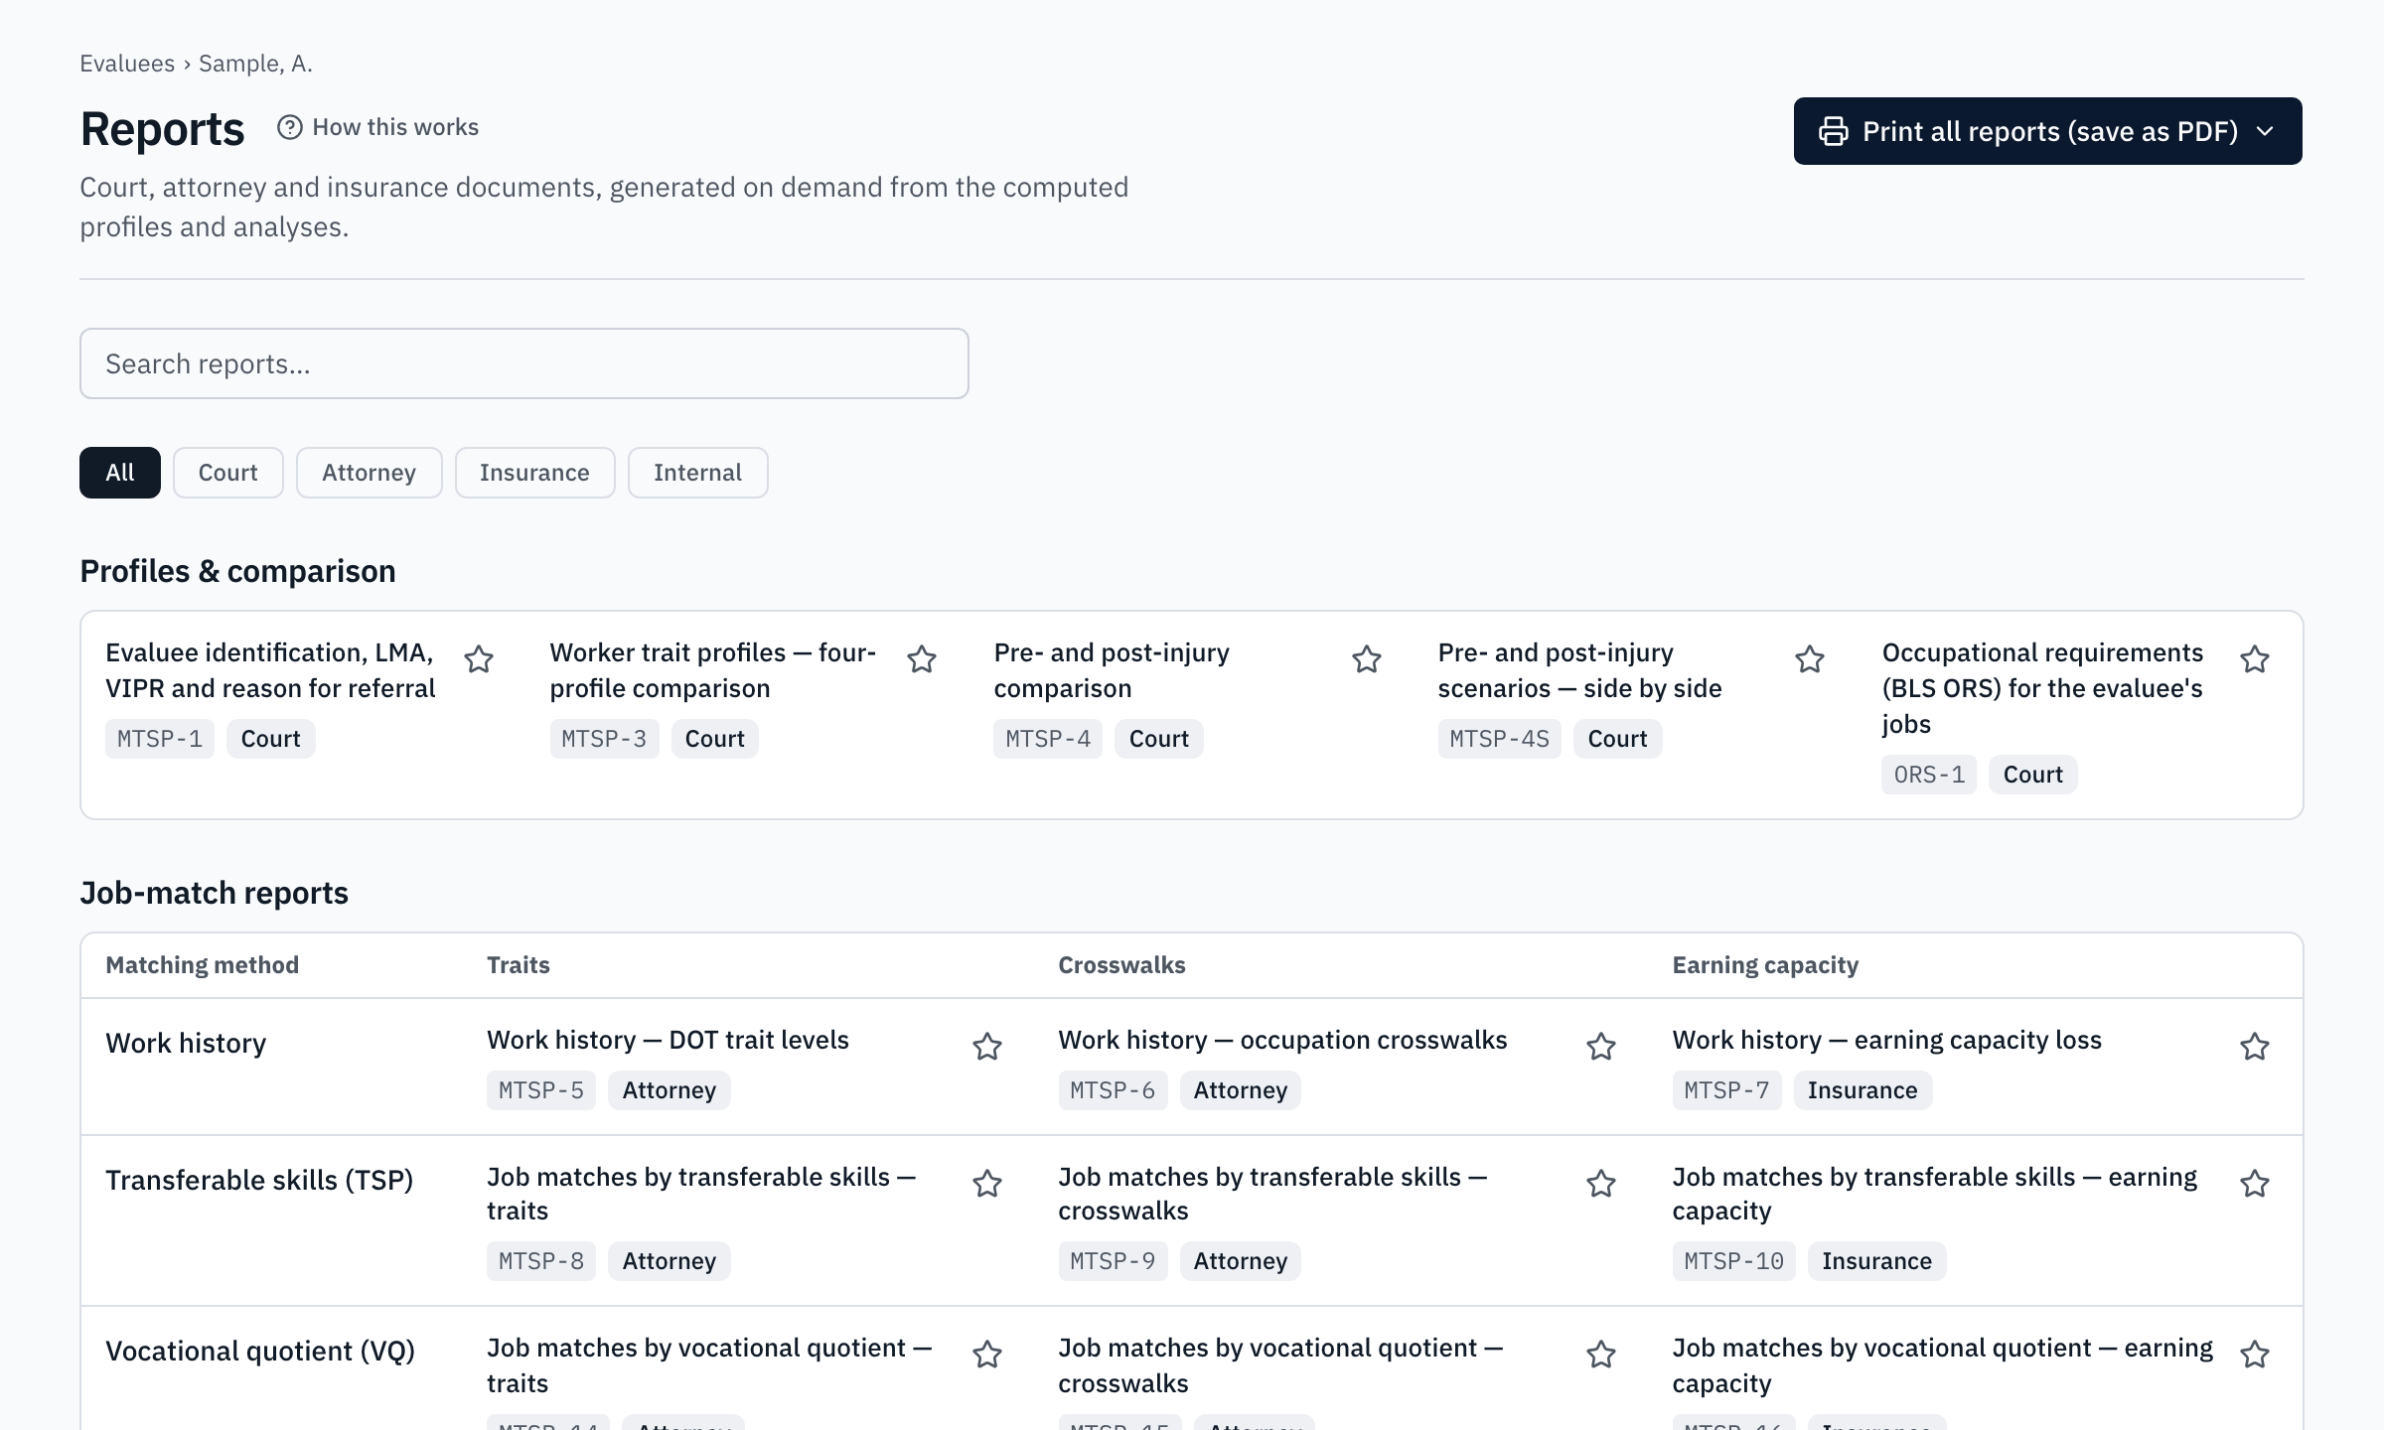Click the Crosswalks column header

pos(1121,965)
